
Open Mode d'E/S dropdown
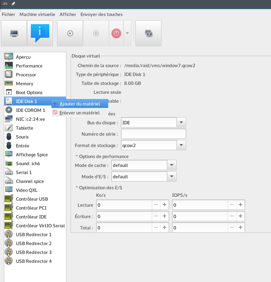172,177
